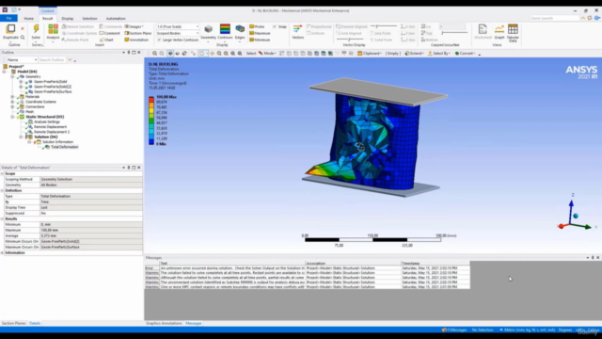Click the Search Outline field
This screenshot has height=339, width=602.
(53, 60)
